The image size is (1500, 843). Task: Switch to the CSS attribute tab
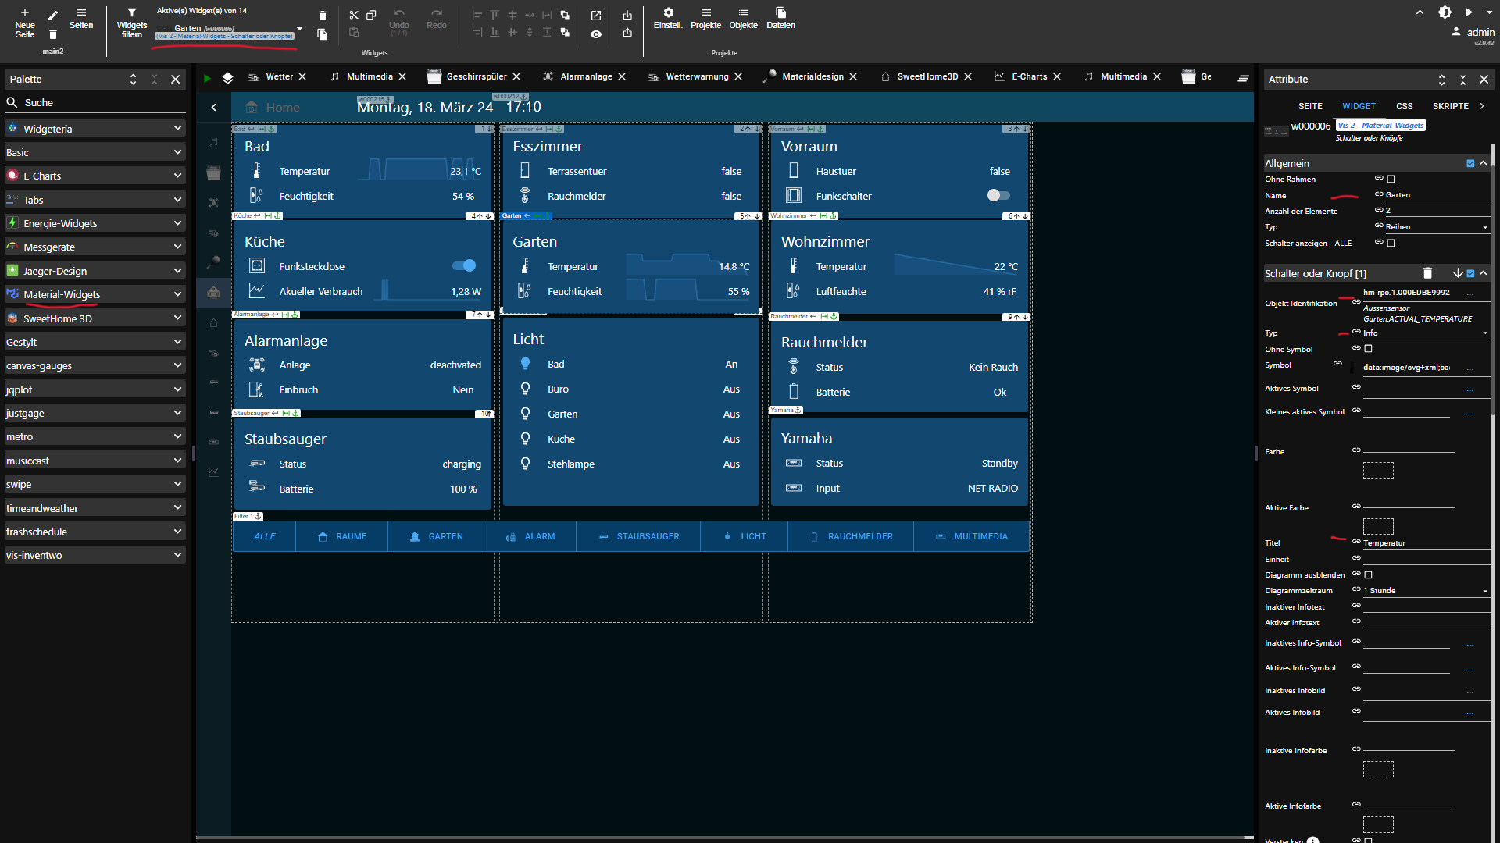[1404, 106]
